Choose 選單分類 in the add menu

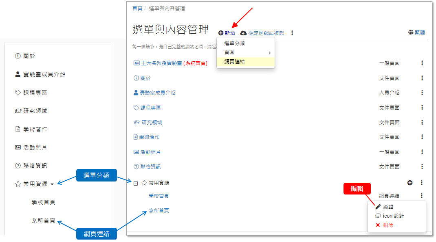coord(234,43)
